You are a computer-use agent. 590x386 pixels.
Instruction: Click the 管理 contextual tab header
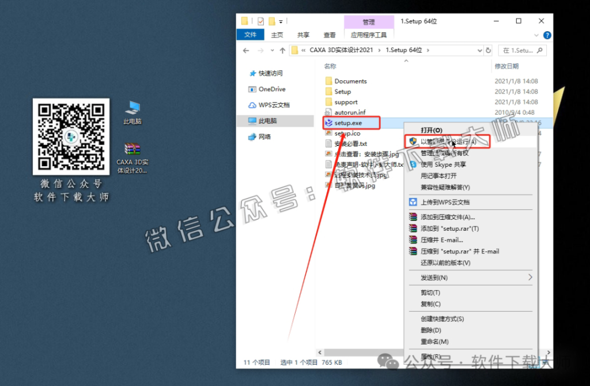(369, 22)
